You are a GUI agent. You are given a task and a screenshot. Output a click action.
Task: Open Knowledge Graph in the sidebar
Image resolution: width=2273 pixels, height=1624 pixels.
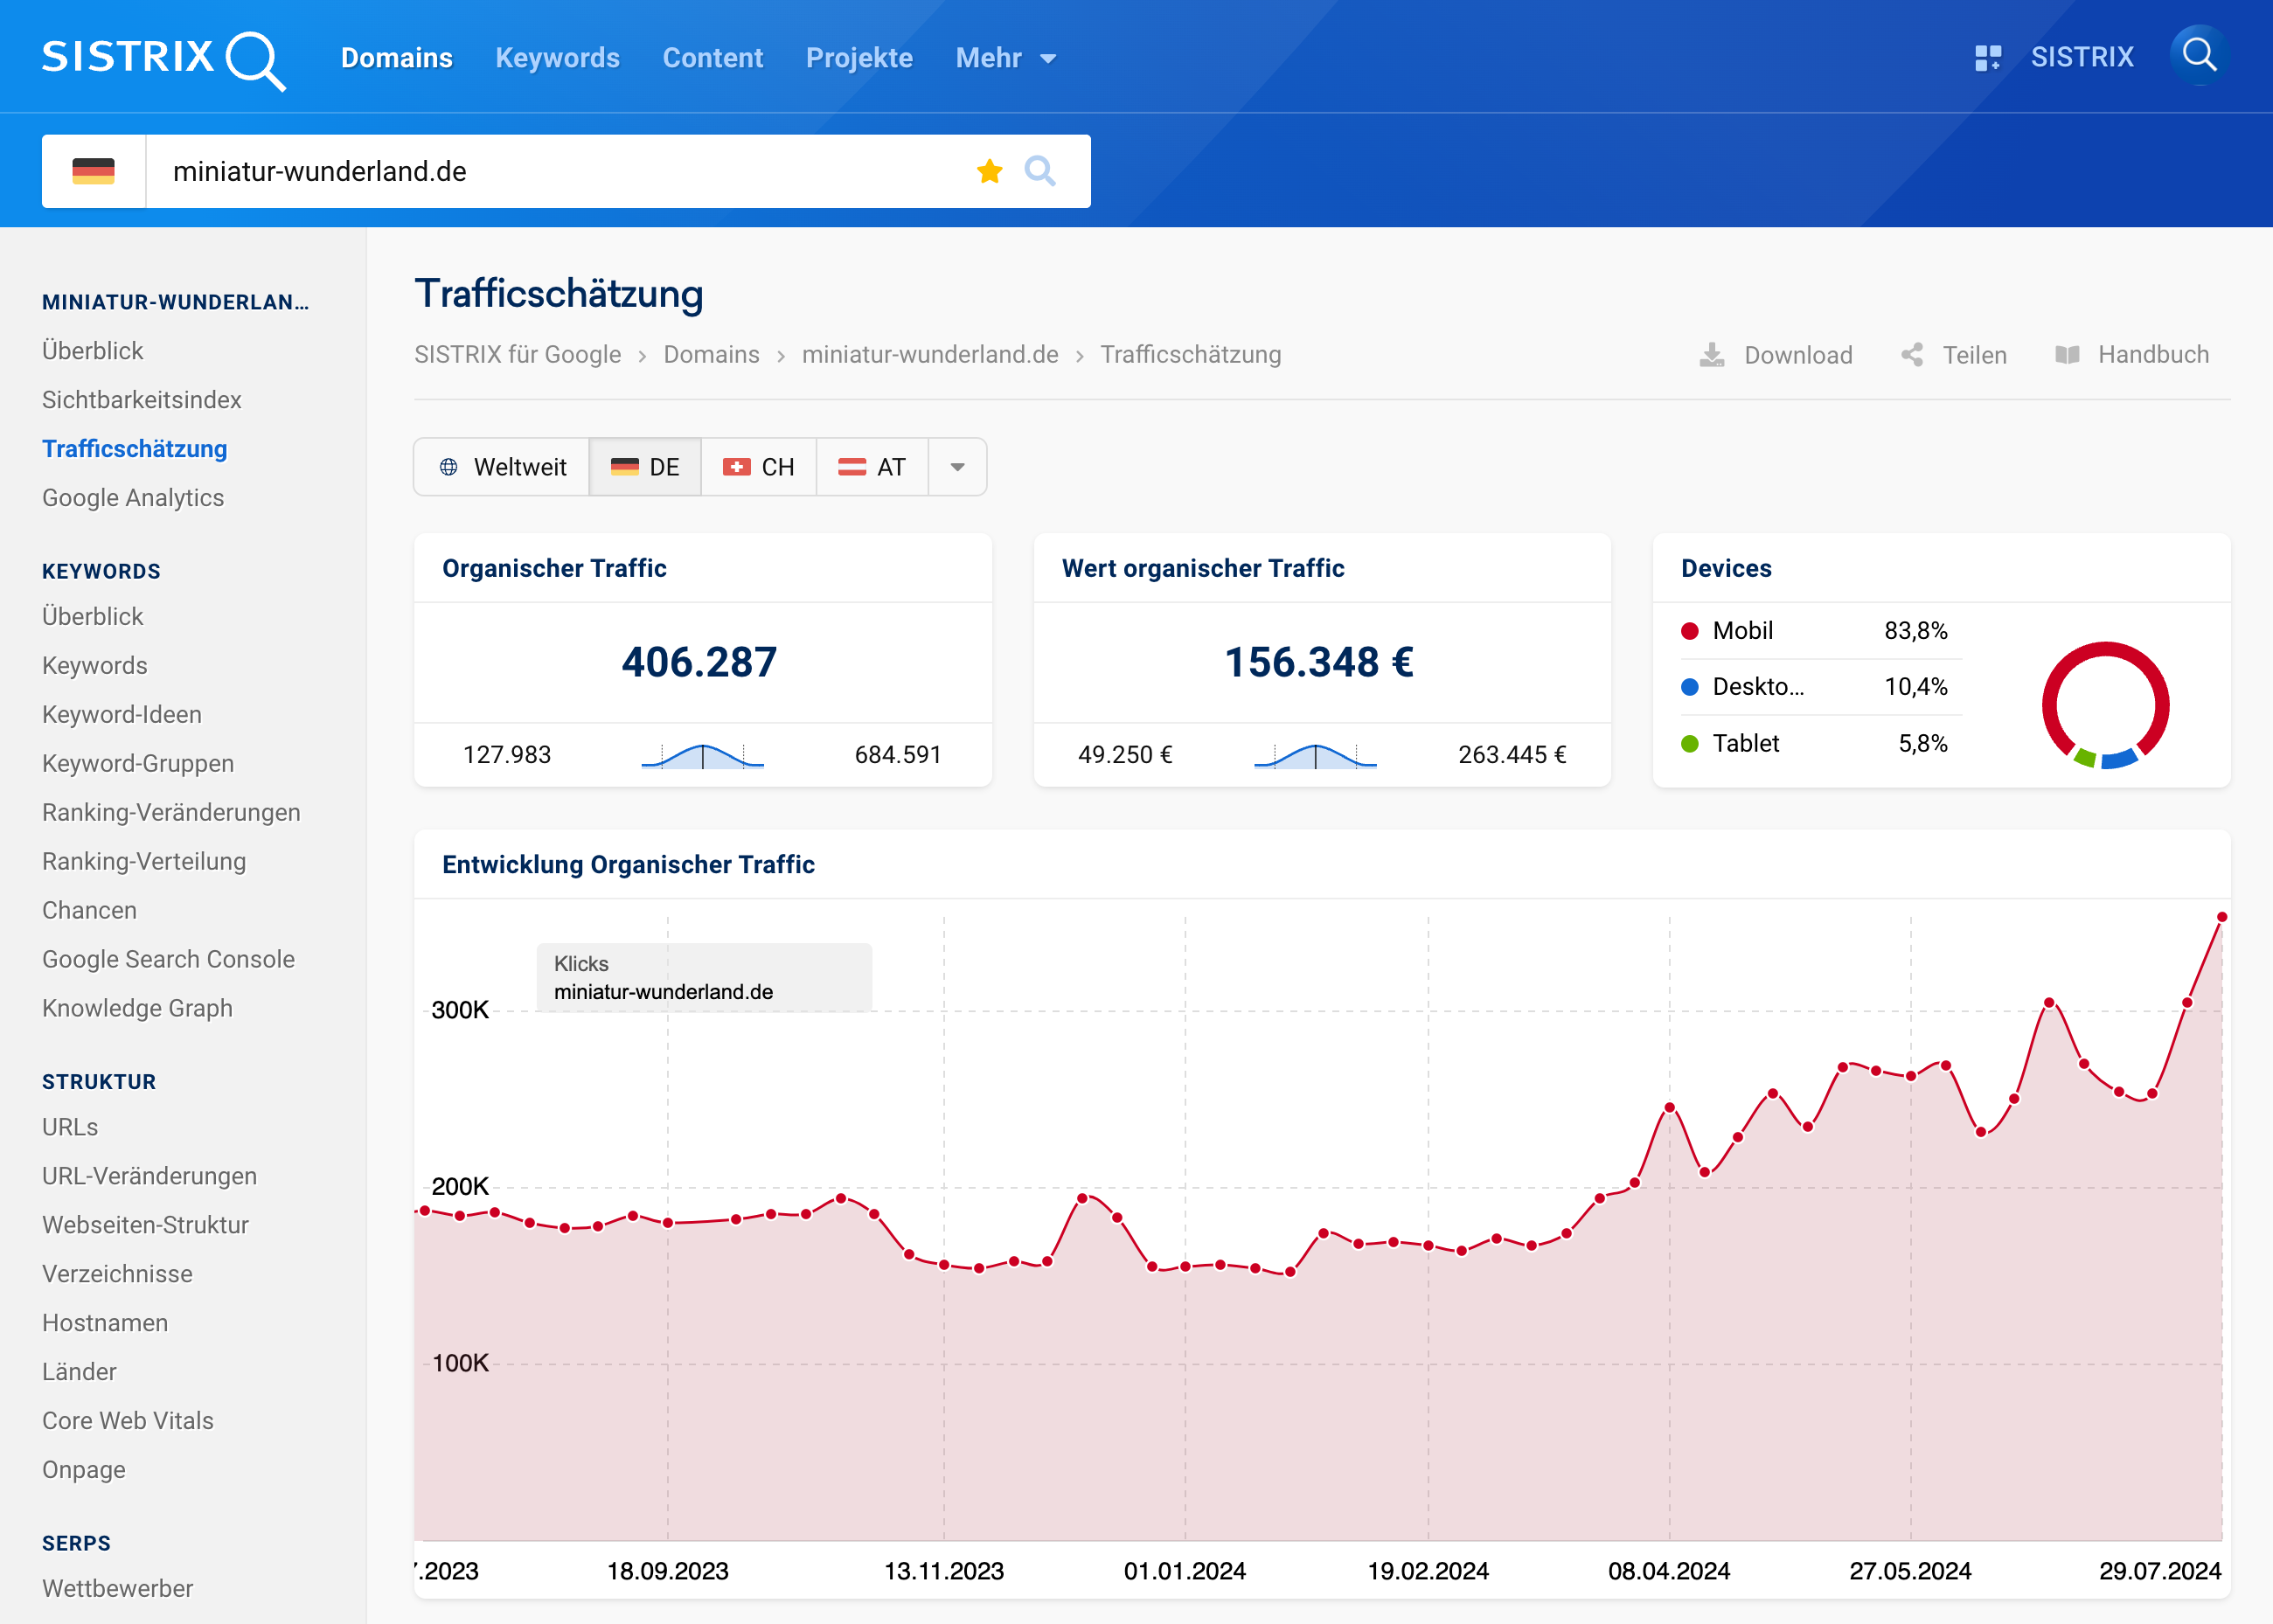137,1009
